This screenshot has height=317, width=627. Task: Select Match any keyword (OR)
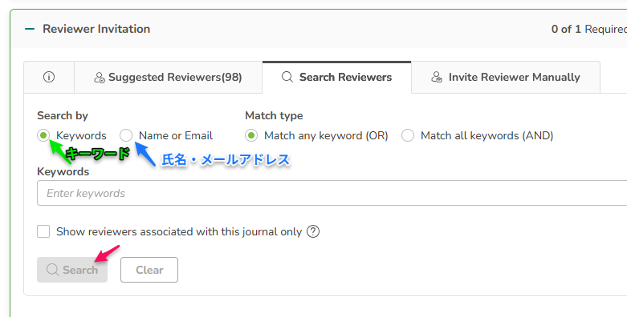[251, 135]
